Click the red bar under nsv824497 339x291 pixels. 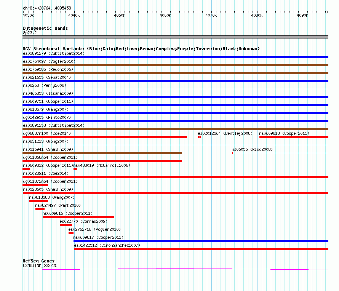pyautogui.click(x=40, y=209)
